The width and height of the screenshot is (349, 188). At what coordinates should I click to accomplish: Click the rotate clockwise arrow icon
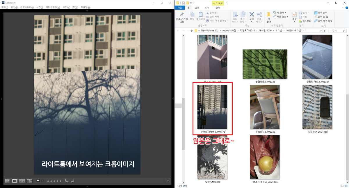pos(72,181)
